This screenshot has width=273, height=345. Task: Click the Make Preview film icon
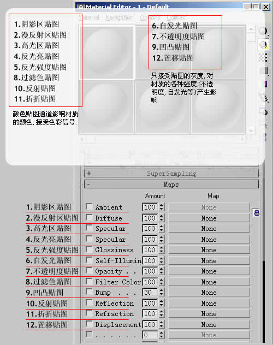[263, 98]
